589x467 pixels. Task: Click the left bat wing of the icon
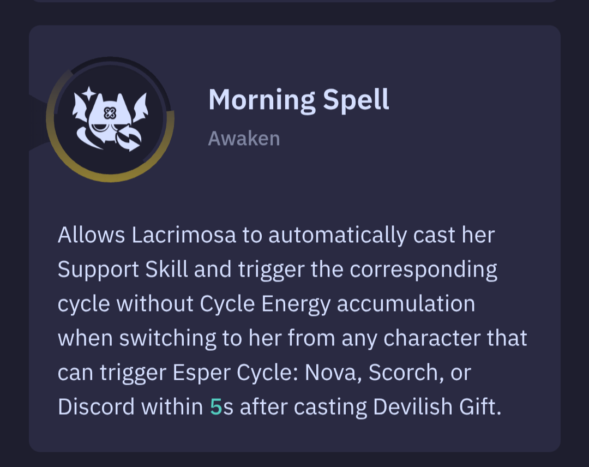(80, 107)
